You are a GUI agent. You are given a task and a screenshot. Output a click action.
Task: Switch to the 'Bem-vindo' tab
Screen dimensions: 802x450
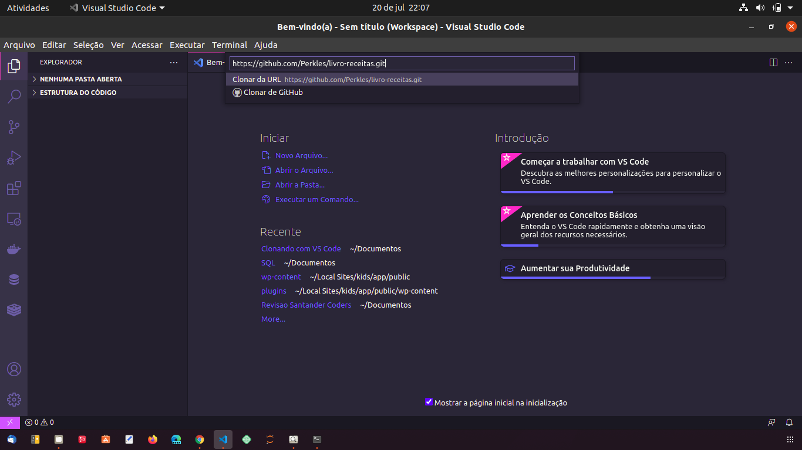[213, 62]
